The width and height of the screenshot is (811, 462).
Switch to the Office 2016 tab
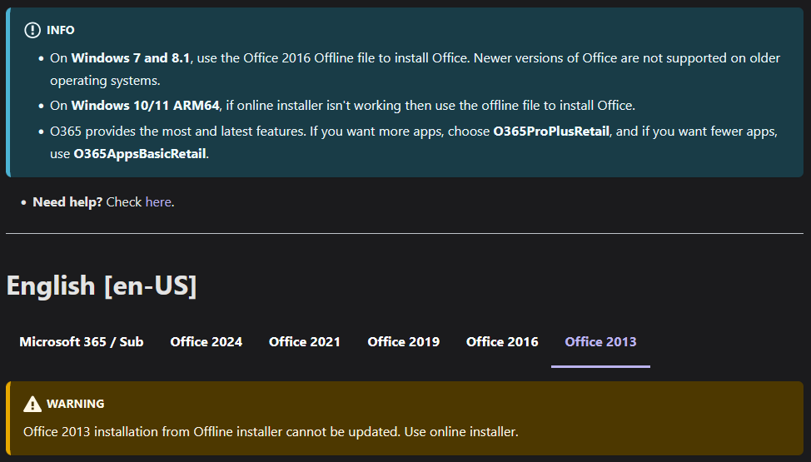click(x=502, y=342)
